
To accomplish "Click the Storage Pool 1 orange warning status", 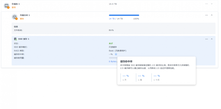I will (14, 7).
